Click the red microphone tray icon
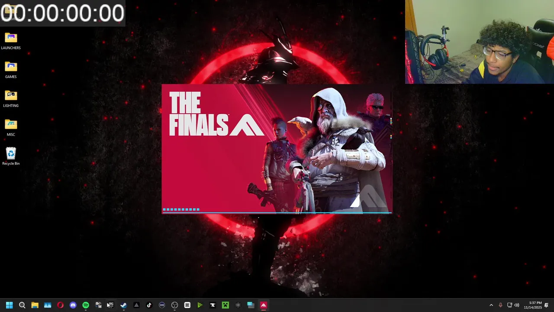The image size is (554, 312). (500, 305)
